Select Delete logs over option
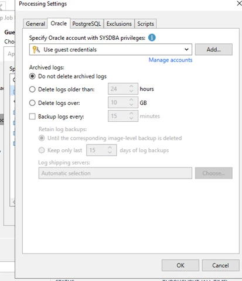The height and width of the screenshot is (281, 242). pyautogui.click(x=32, y=103)
